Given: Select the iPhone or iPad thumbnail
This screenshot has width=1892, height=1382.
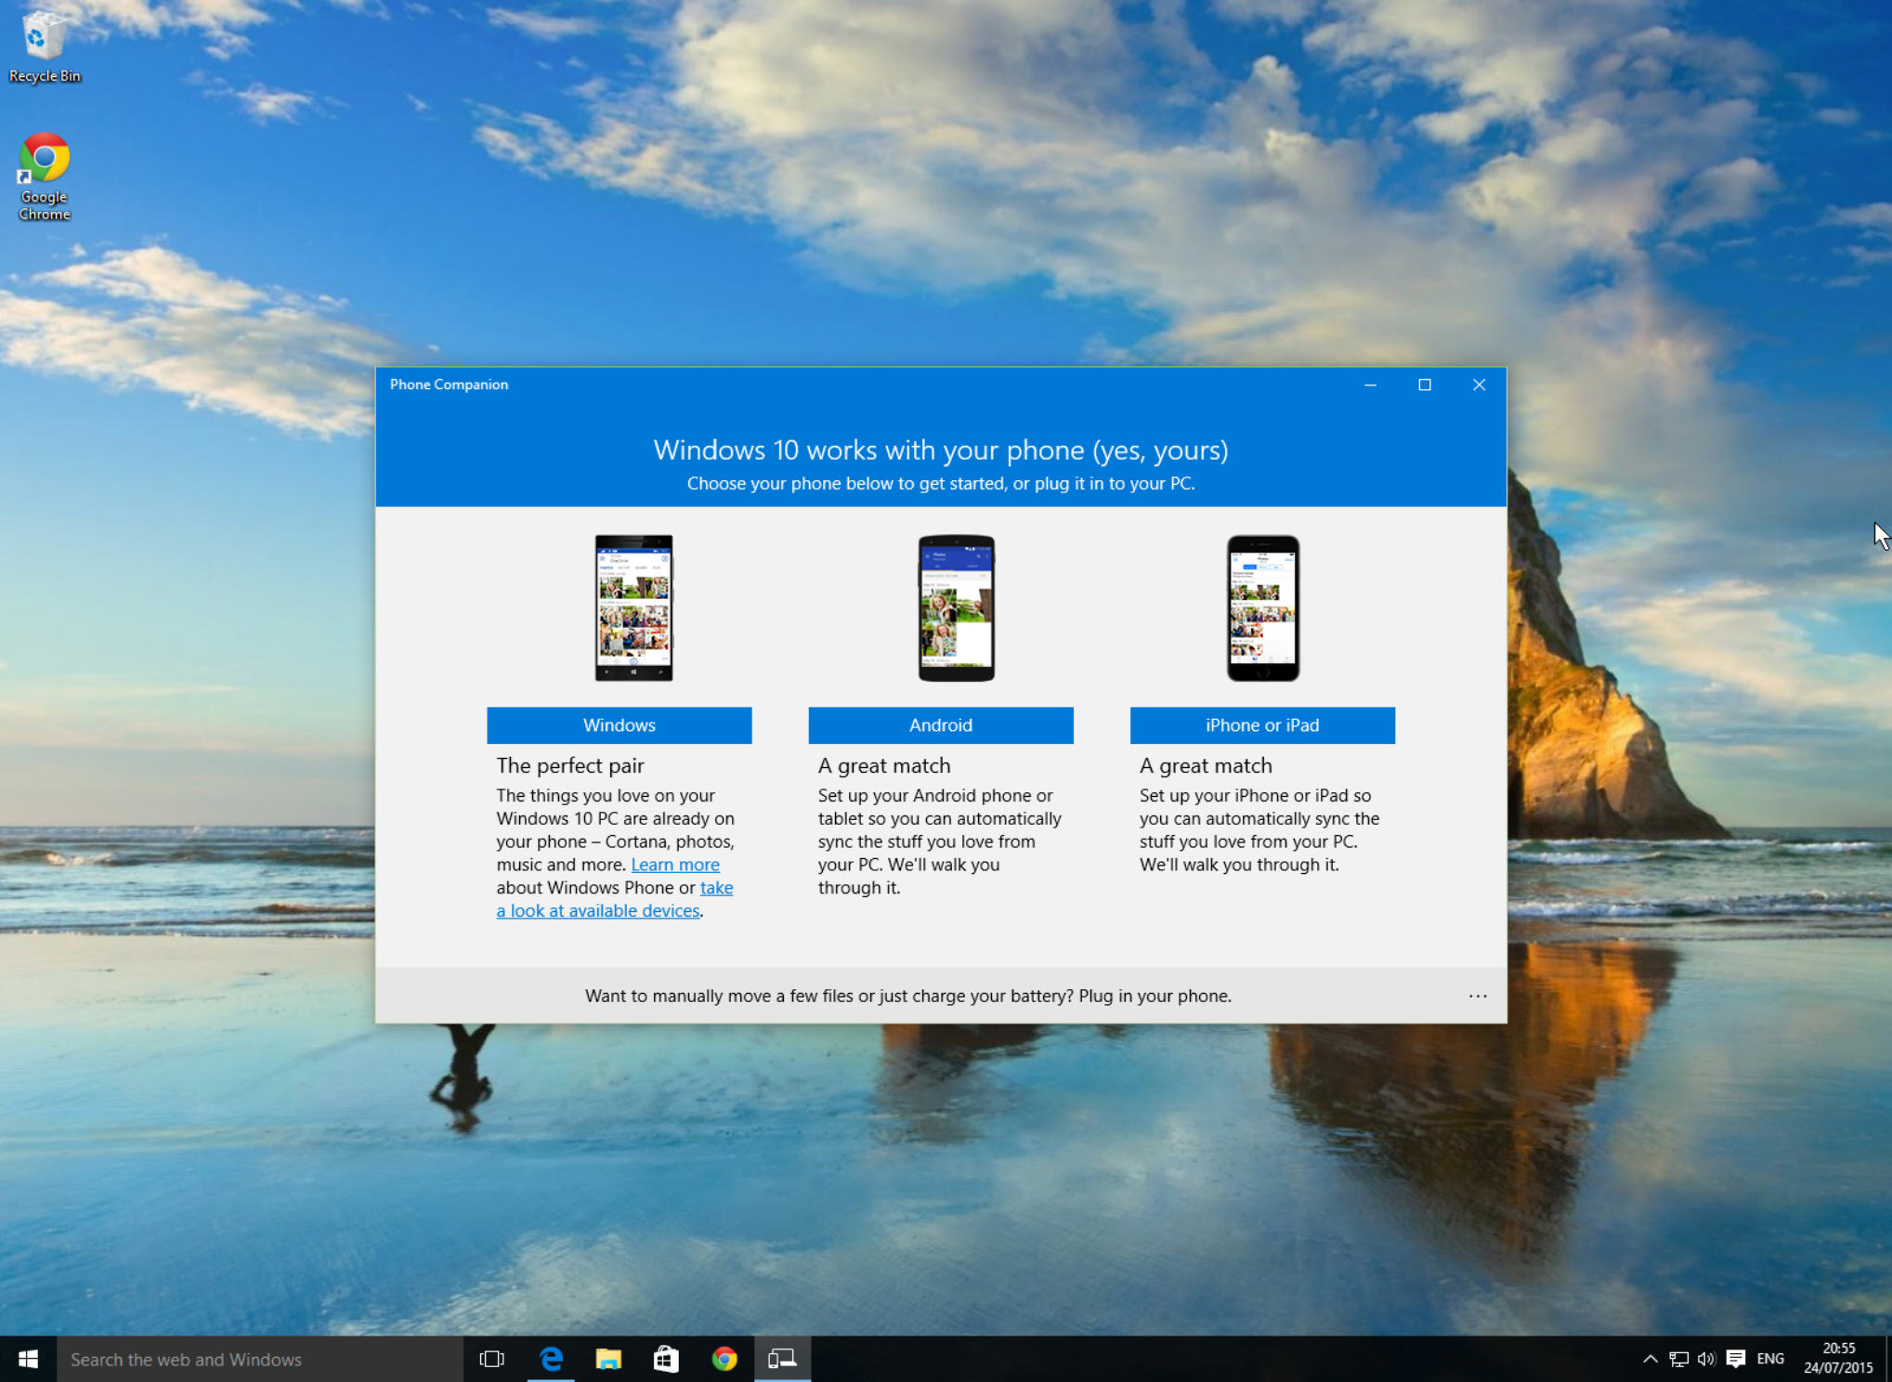Looking at the screenshot, I should [1259, 606].
